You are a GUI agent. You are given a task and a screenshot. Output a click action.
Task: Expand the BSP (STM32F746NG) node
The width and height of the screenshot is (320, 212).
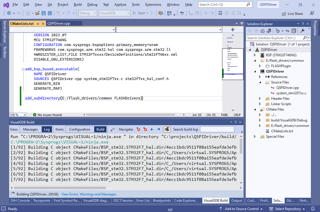coord(255,55)
